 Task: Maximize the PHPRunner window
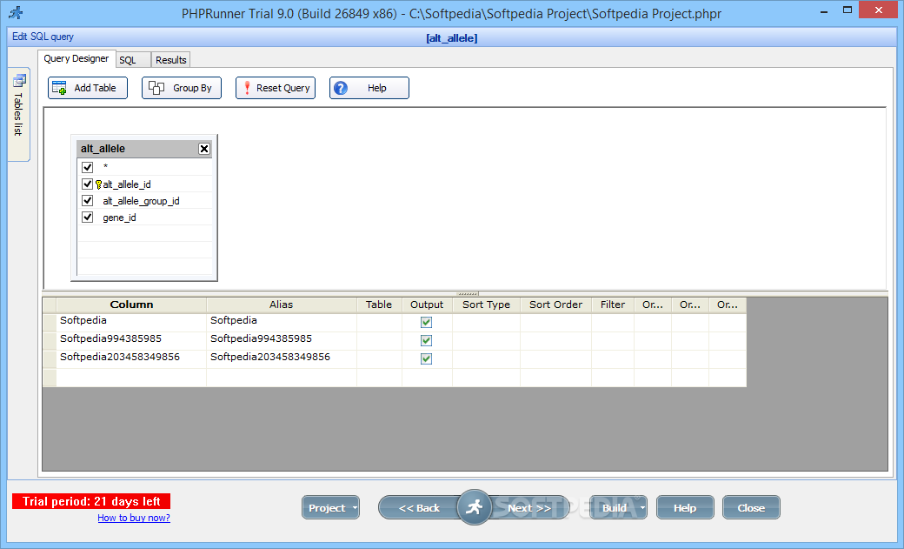pyautogui.click(x=847, y=10)
